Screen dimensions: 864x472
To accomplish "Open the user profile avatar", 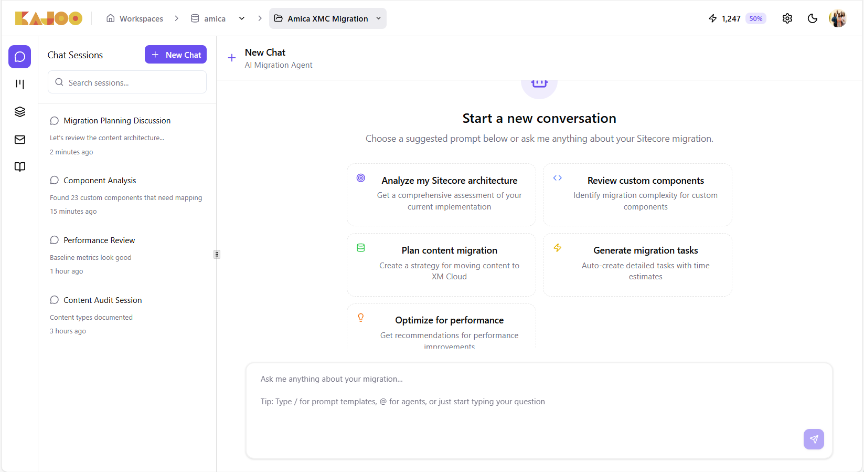I will [x=838, y=18].
